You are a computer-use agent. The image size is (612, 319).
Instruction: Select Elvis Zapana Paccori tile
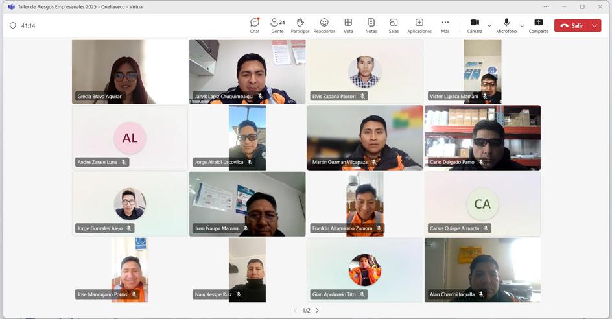coord(365,71)
